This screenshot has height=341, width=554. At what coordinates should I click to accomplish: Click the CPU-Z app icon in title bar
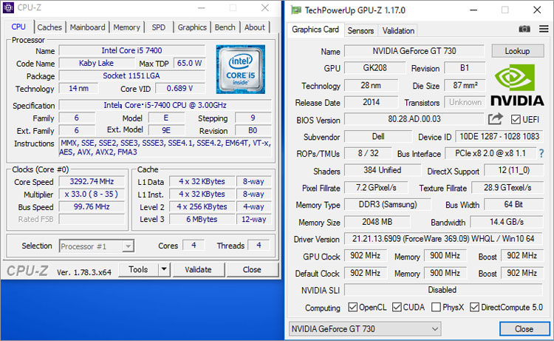point(8,7)
